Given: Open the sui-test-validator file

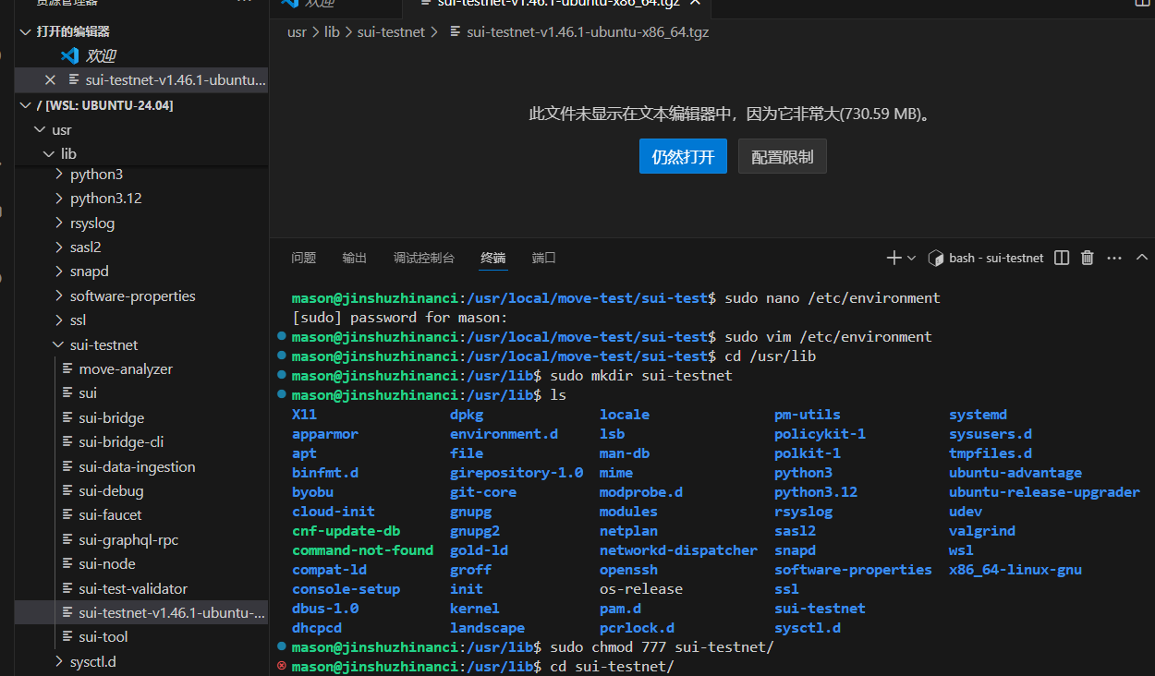Looking at the screenshot, I should (133, 589).
